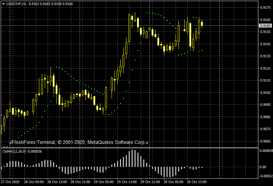Select the 0.9115 price scale label
Screen dimensions: 273x186
tap(265, 80)
